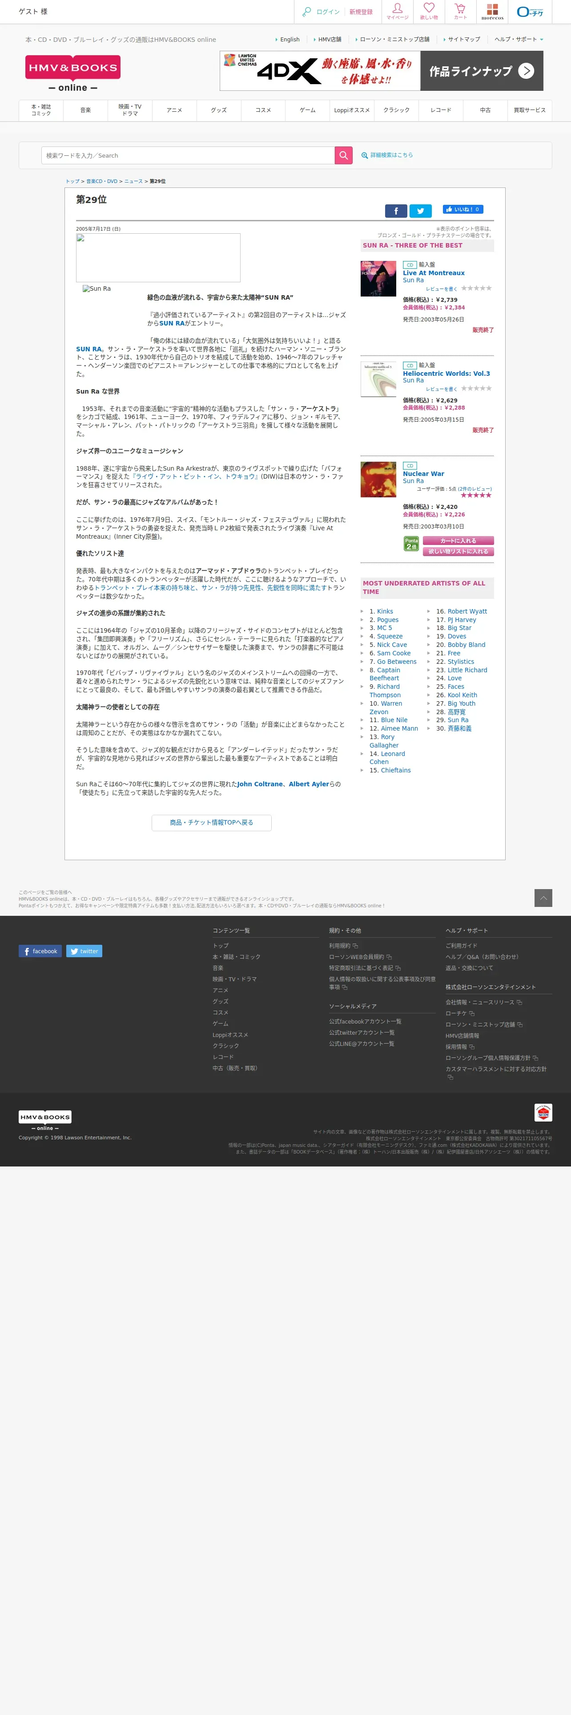Open the レコード menu tab
Screen dimensions: 571x1715
tap(441, 110)
